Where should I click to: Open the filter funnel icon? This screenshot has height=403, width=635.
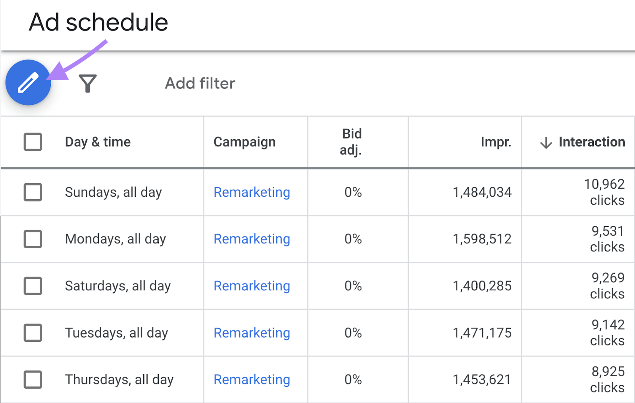[x=88, y=83]
